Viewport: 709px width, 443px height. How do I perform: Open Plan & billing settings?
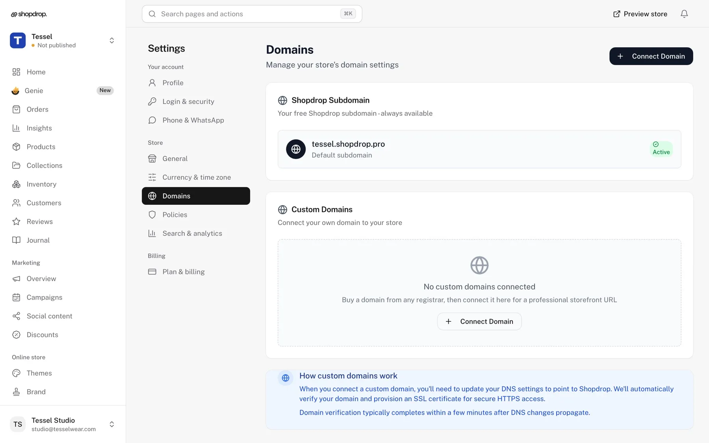196,272
